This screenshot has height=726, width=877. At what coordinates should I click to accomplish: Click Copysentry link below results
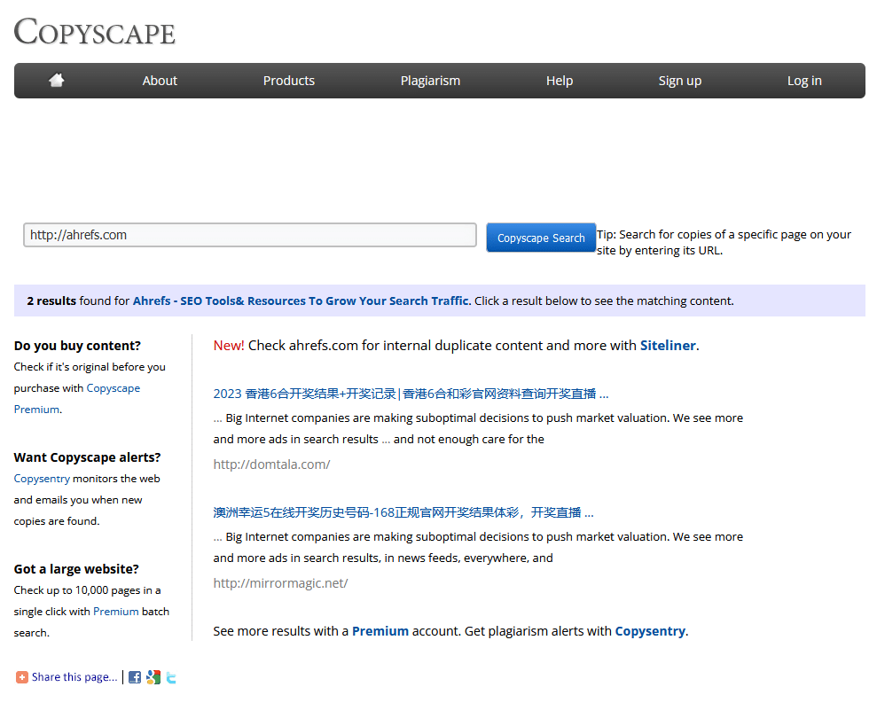click(650, 631)
